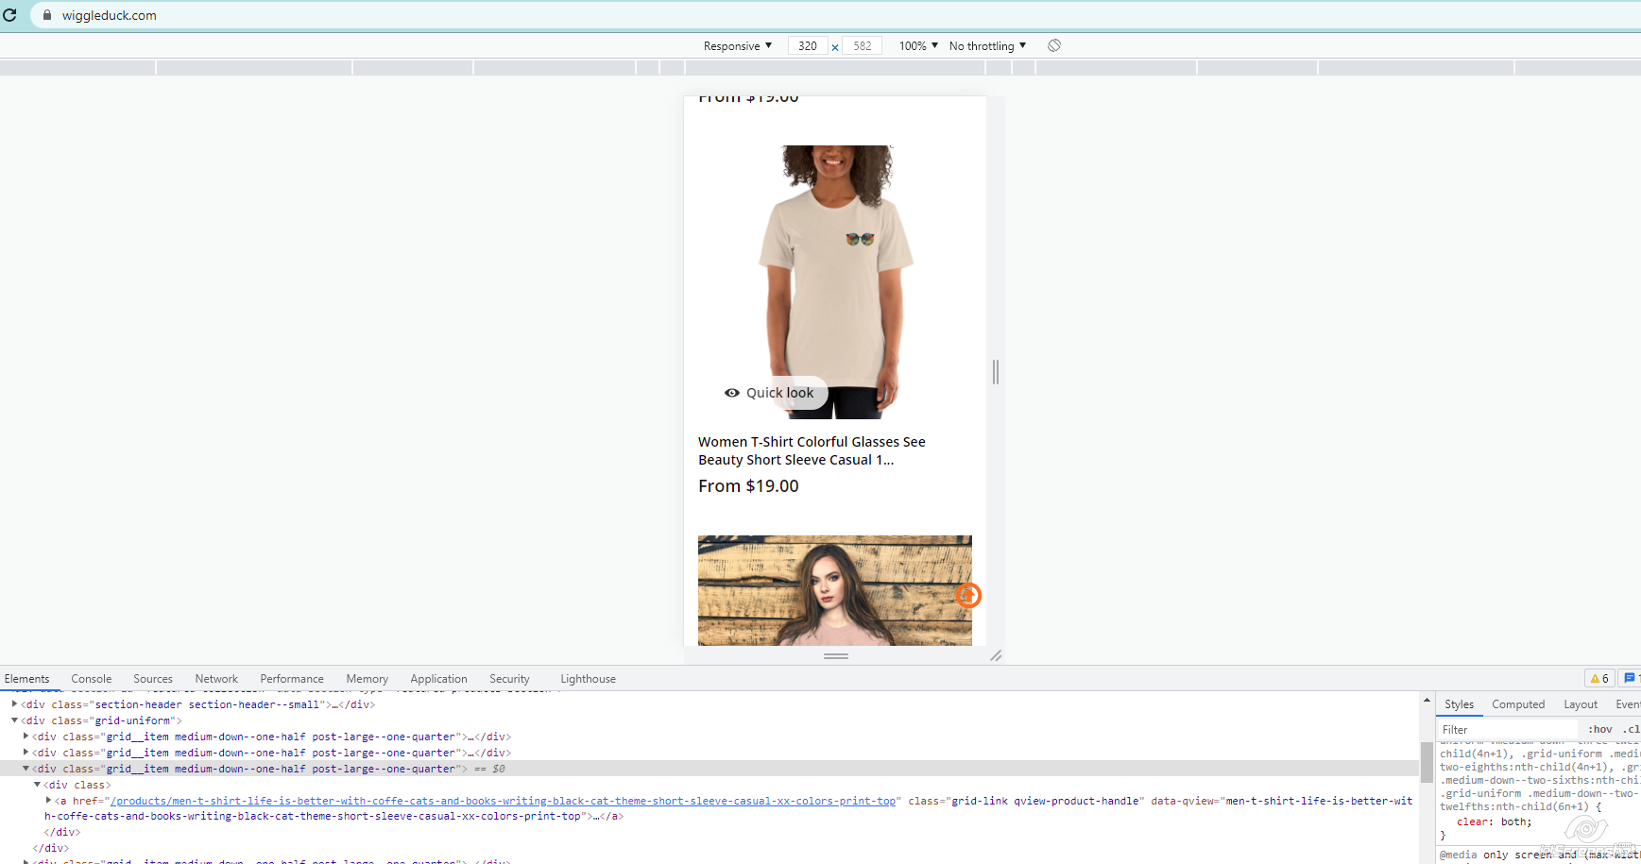
Task: Click the products href link in Elements
Action: (x=503, y=801)
